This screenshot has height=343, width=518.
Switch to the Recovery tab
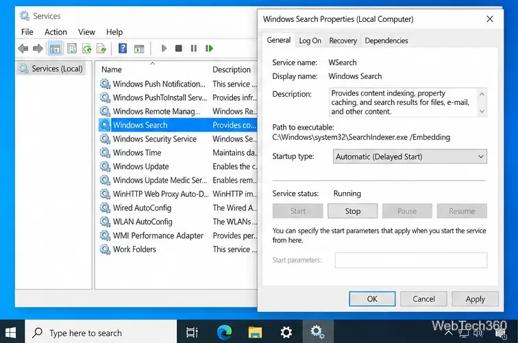(343, 40)
